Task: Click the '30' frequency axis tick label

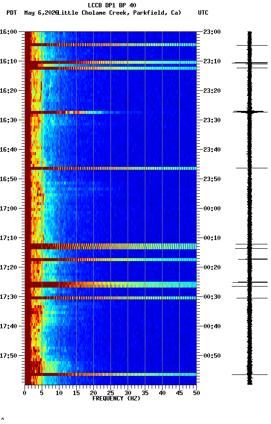Action: 128,393
